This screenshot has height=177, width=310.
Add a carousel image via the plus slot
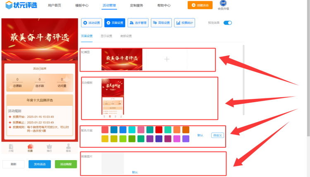coord(167,59)
